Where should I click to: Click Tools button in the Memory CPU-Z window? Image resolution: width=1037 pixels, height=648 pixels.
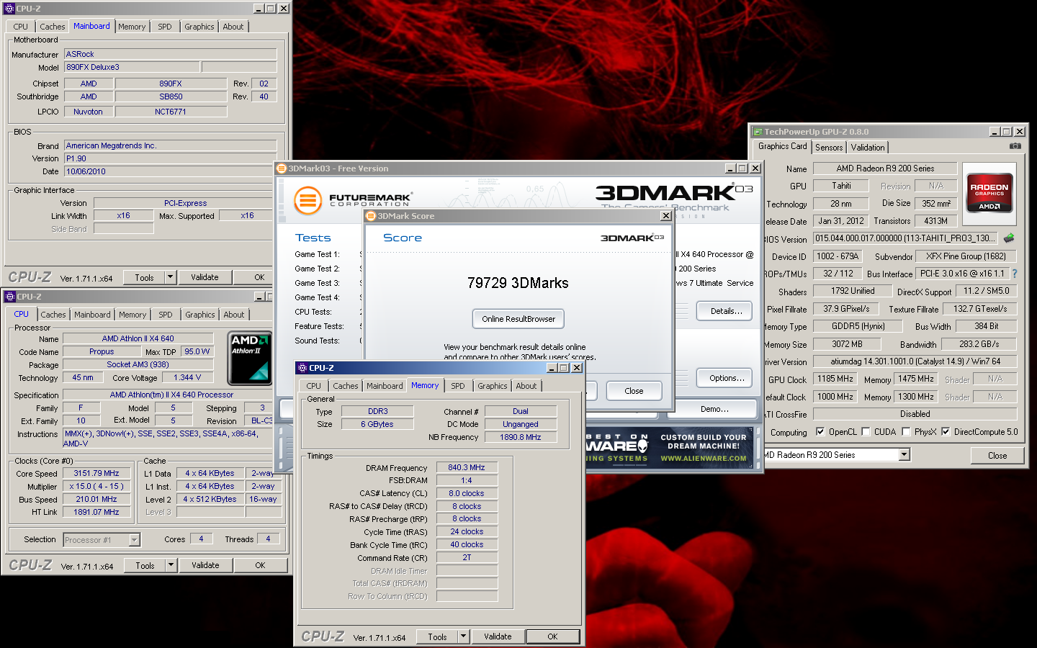(x=437, y=636)
